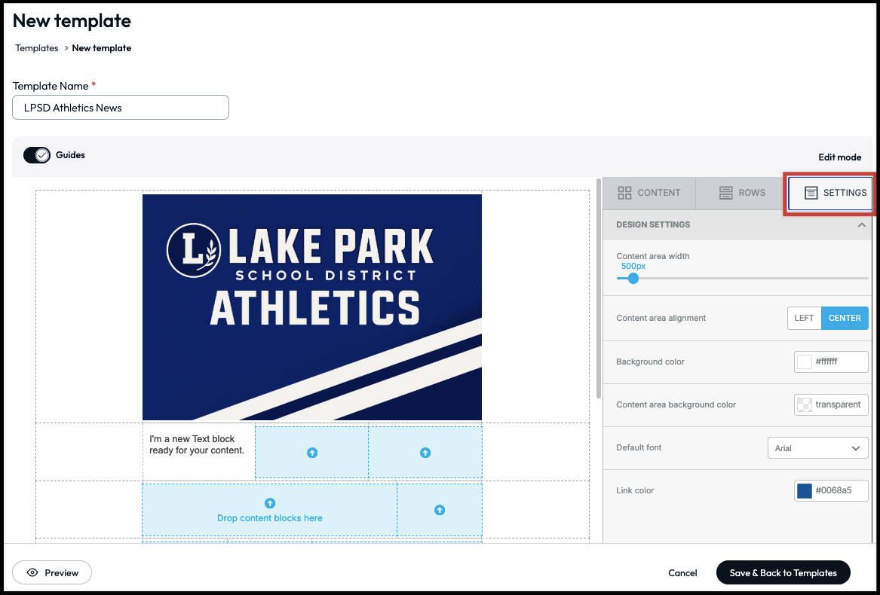Click the Background color white swatch
The height and width of the screenshot is (595, 880).
[x=805, y=362]
